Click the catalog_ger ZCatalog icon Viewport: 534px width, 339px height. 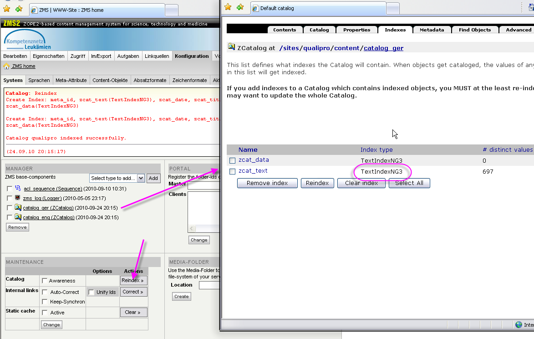pyautogui.click(x=18, y=207)
